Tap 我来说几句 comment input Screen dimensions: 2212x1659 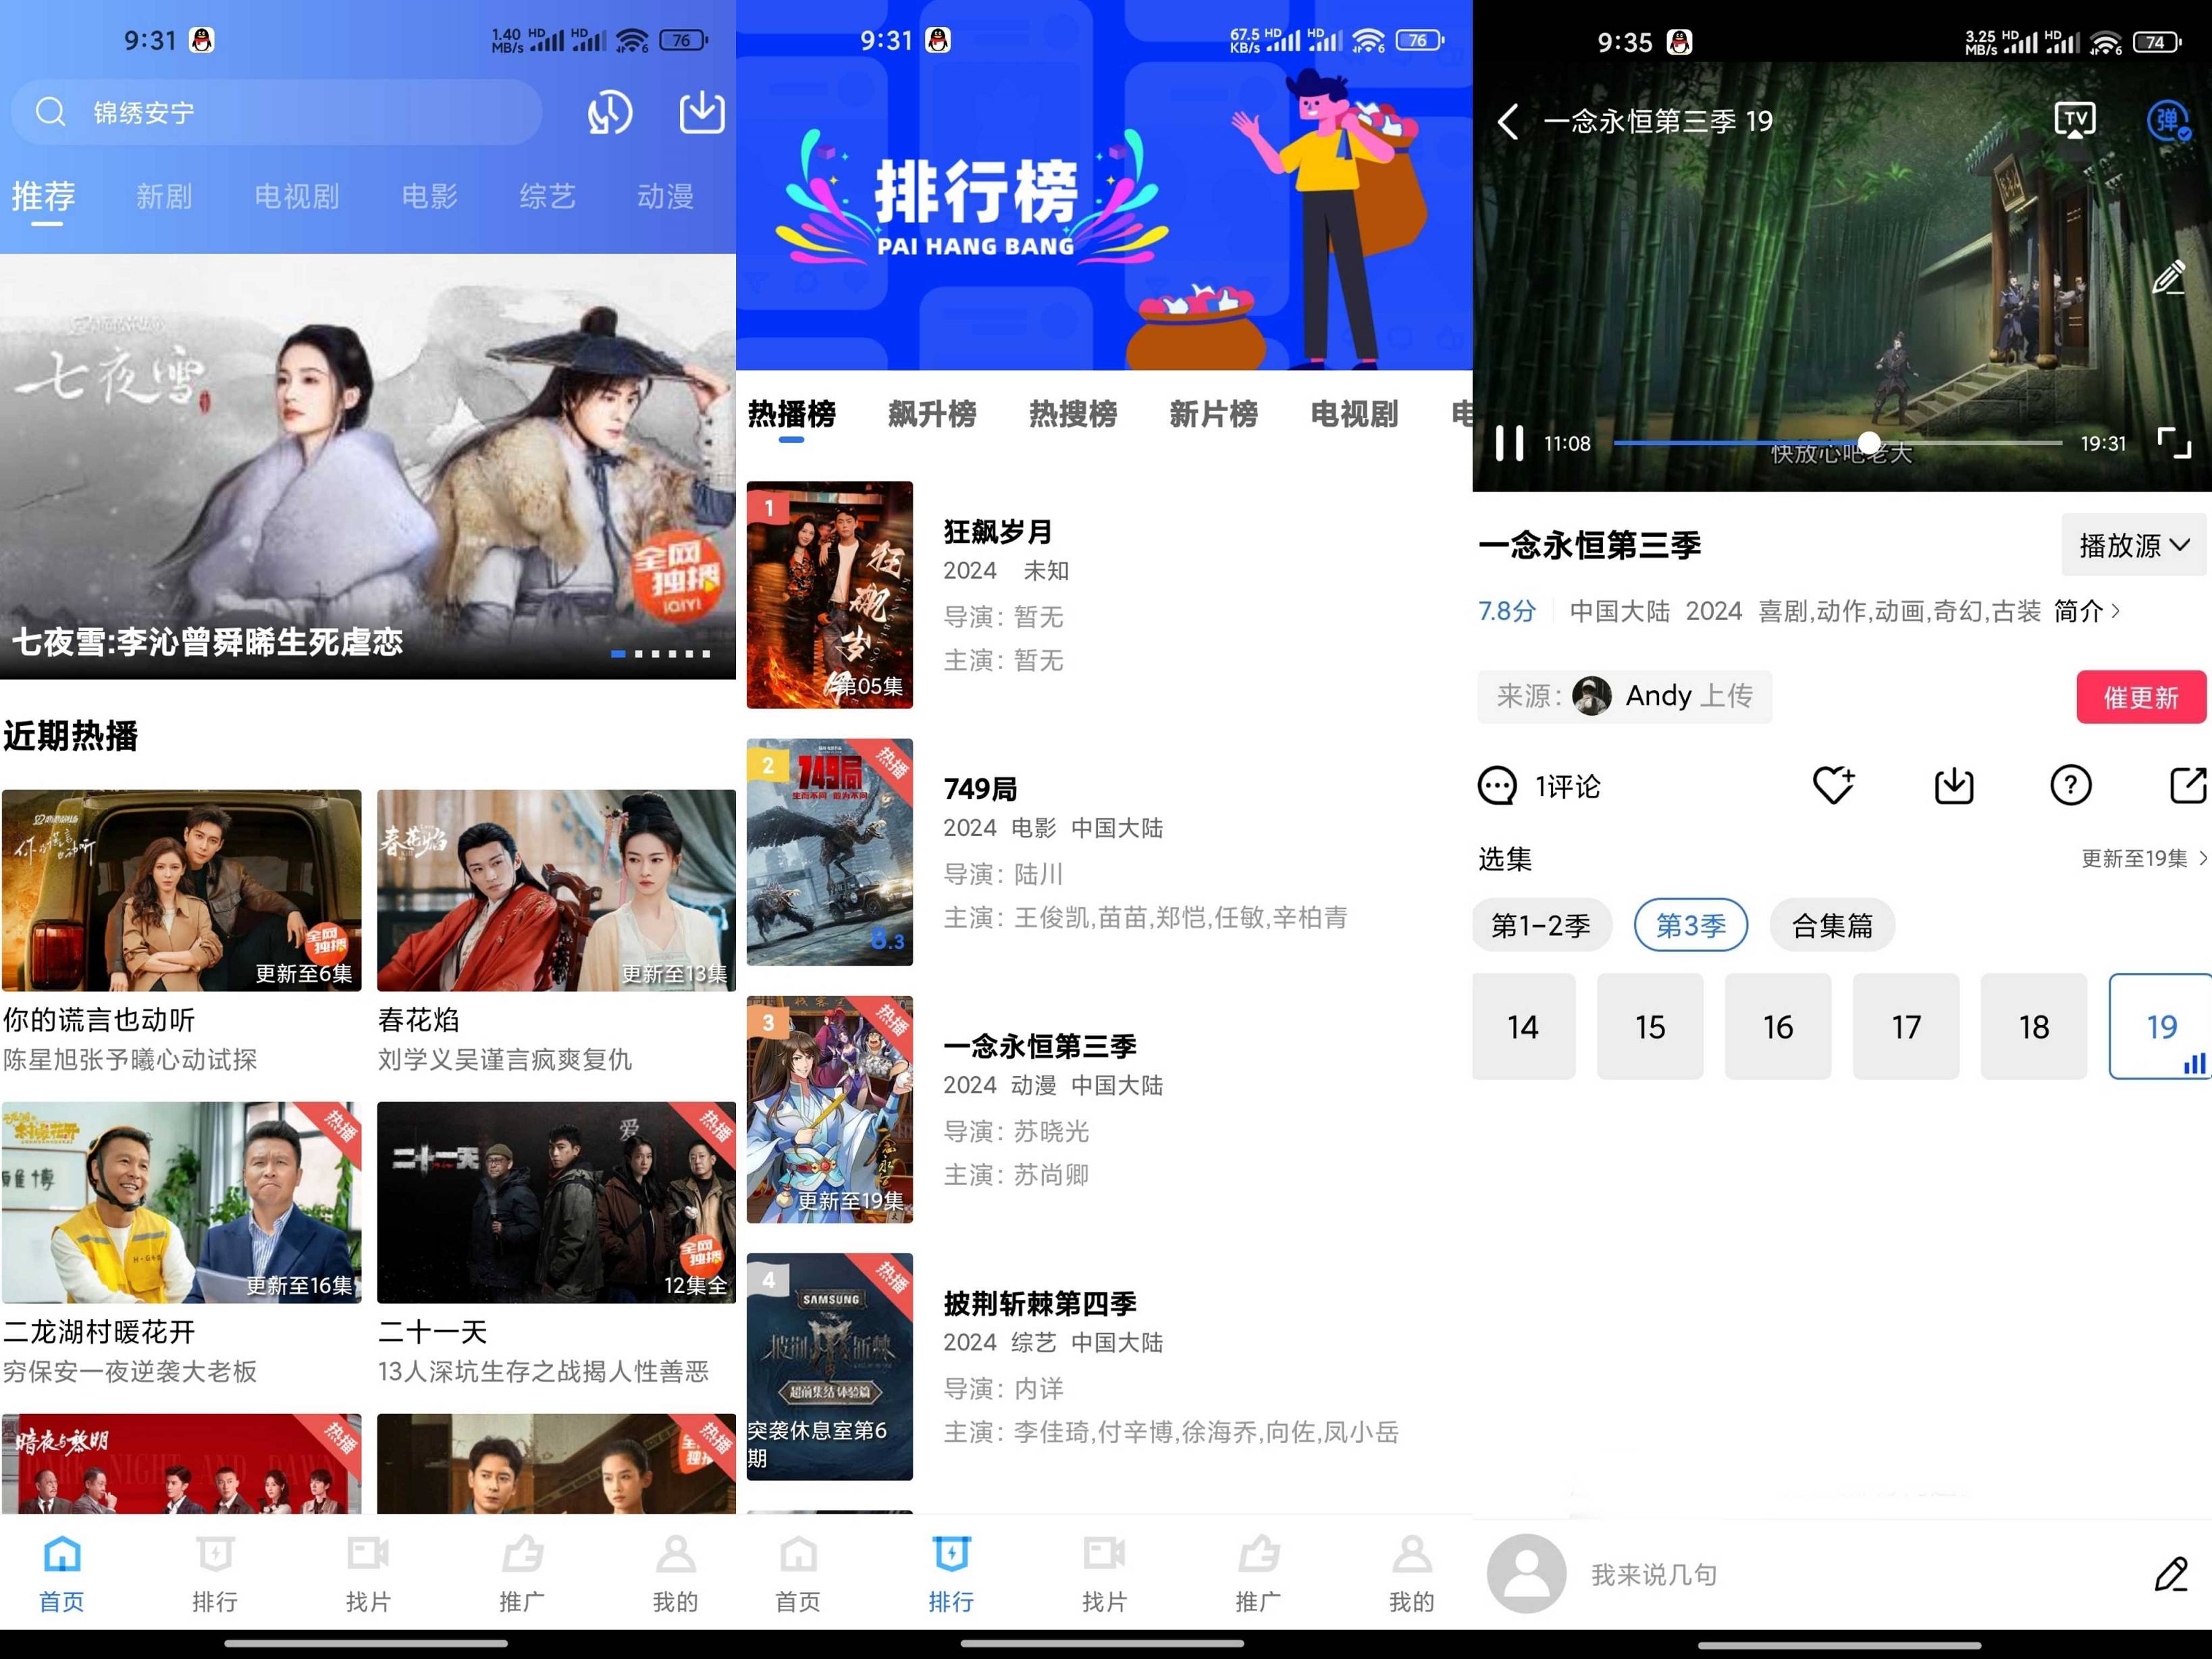[x=1655, y=1575]
